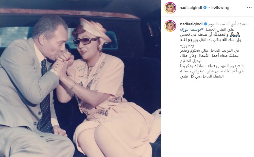Toggle the Following button
Image resolution: width=254 pixels, height=157 pixels.
pyautogui.click(x=220, y=7)
